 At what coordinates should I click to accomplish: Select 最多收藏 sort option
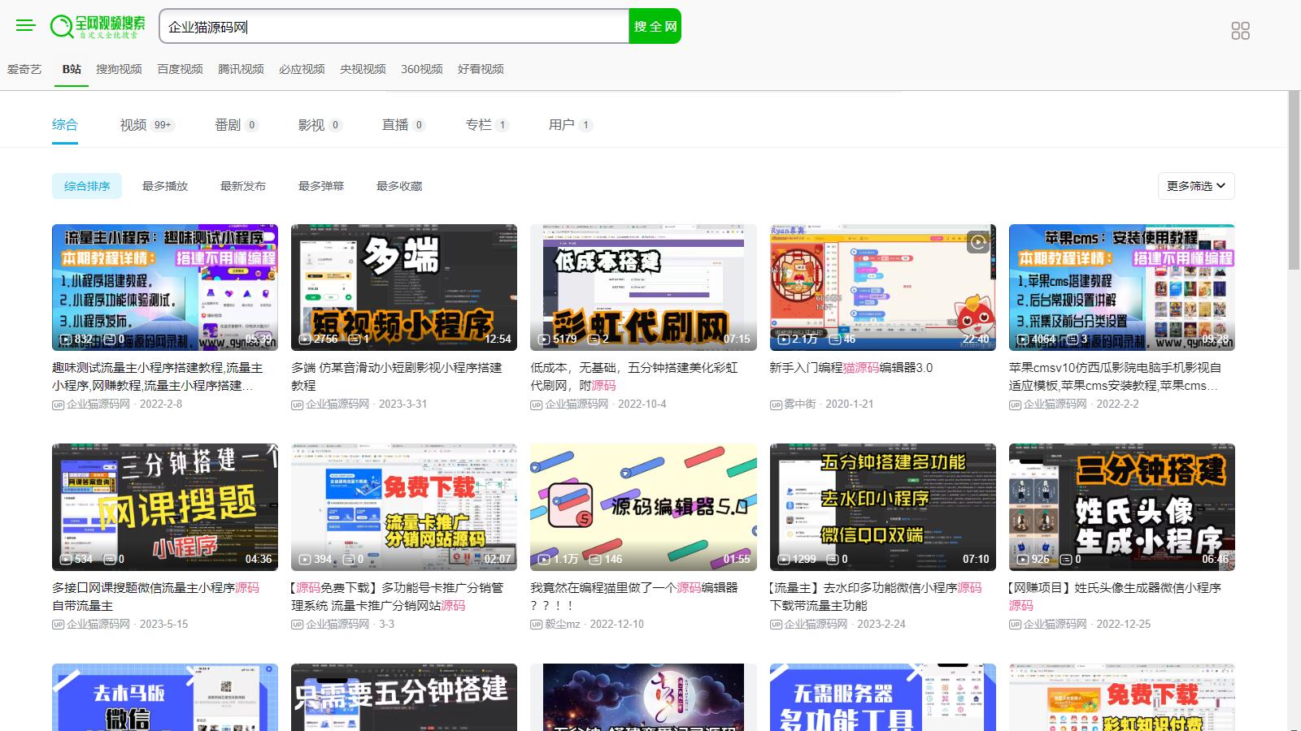coord(399,186)
